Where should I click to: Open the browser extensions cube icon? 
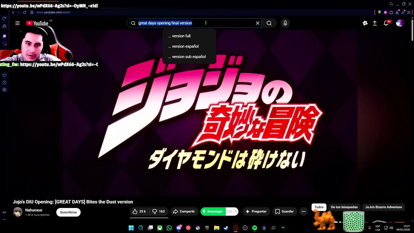pos(391,12)
